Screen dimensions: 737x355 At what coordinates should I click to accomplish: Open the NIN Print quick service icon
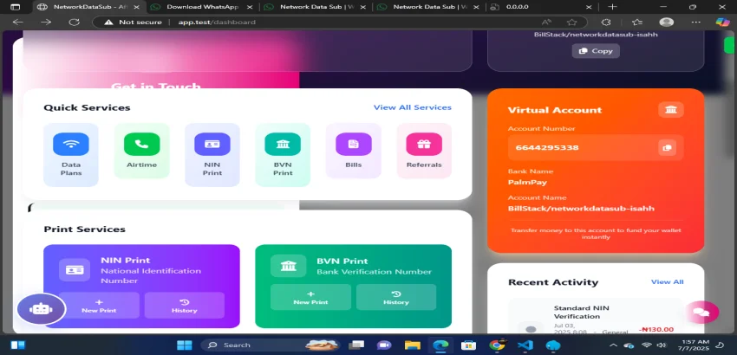pyautogui.click(x=212, y=144)
